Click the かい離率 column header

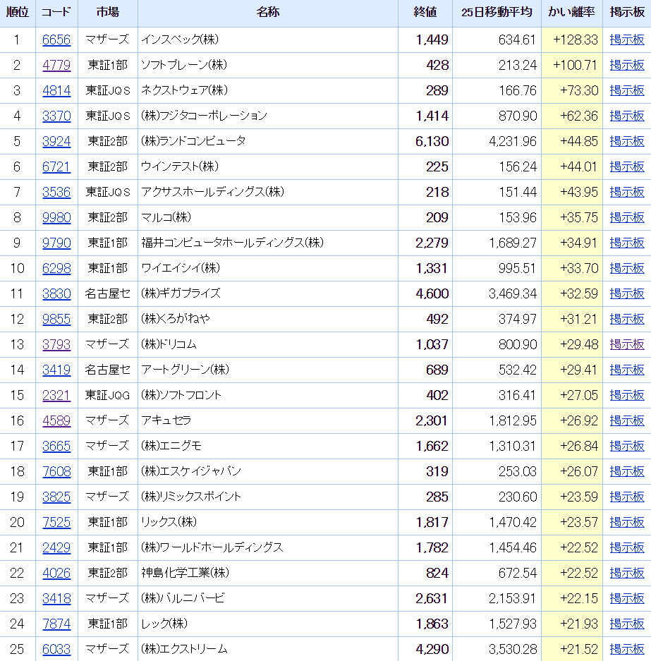571,12
